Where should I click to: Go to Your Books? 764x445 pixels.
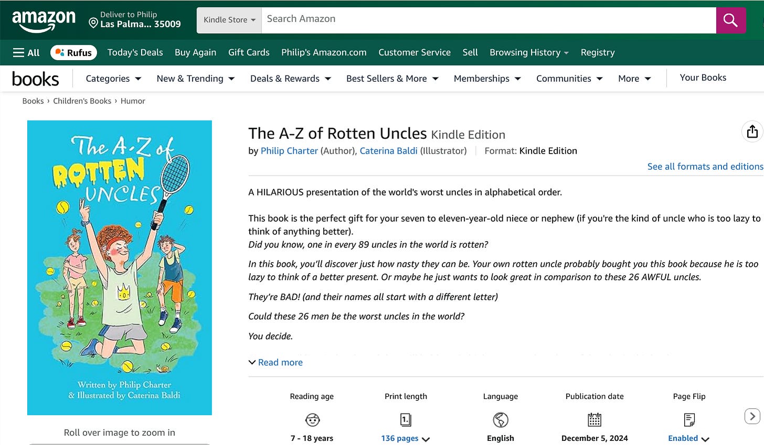coord(703,78)
